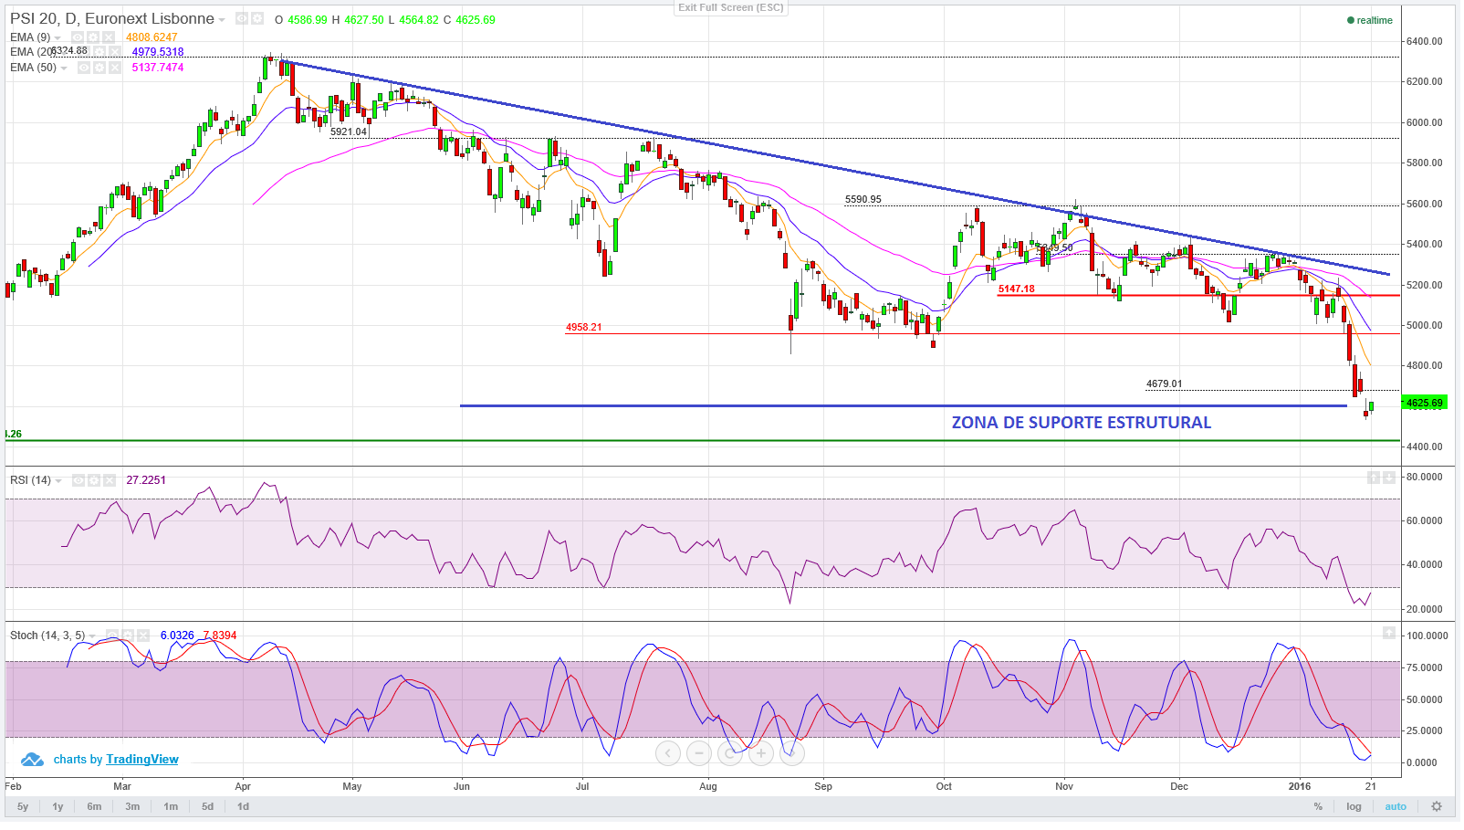The image size is (1464, 830).
Task: Click the PSI 20, D, Euronext Lisbonne title
Action: coord(112,18)
